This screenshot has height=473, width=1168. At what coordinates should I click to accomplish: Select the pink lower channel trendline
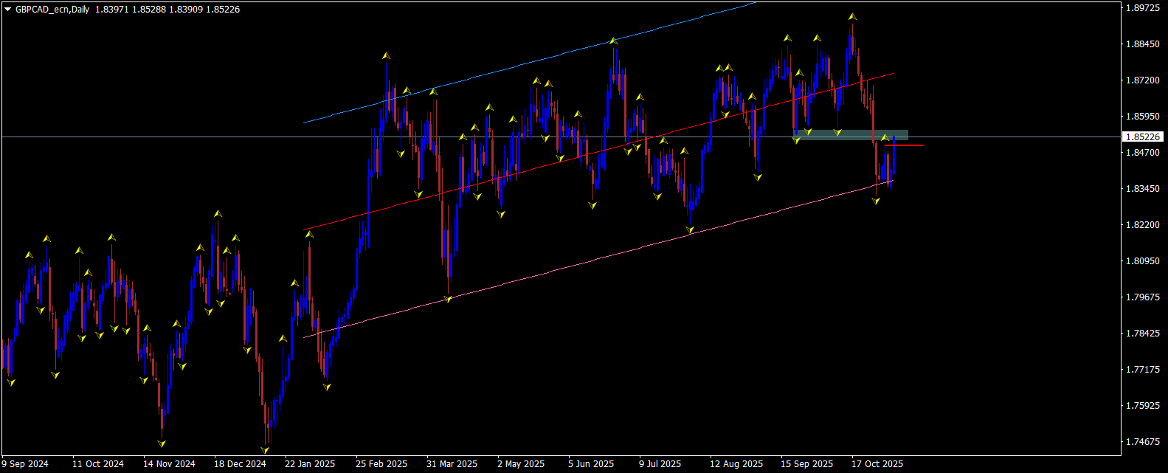(x=598, y=258)
